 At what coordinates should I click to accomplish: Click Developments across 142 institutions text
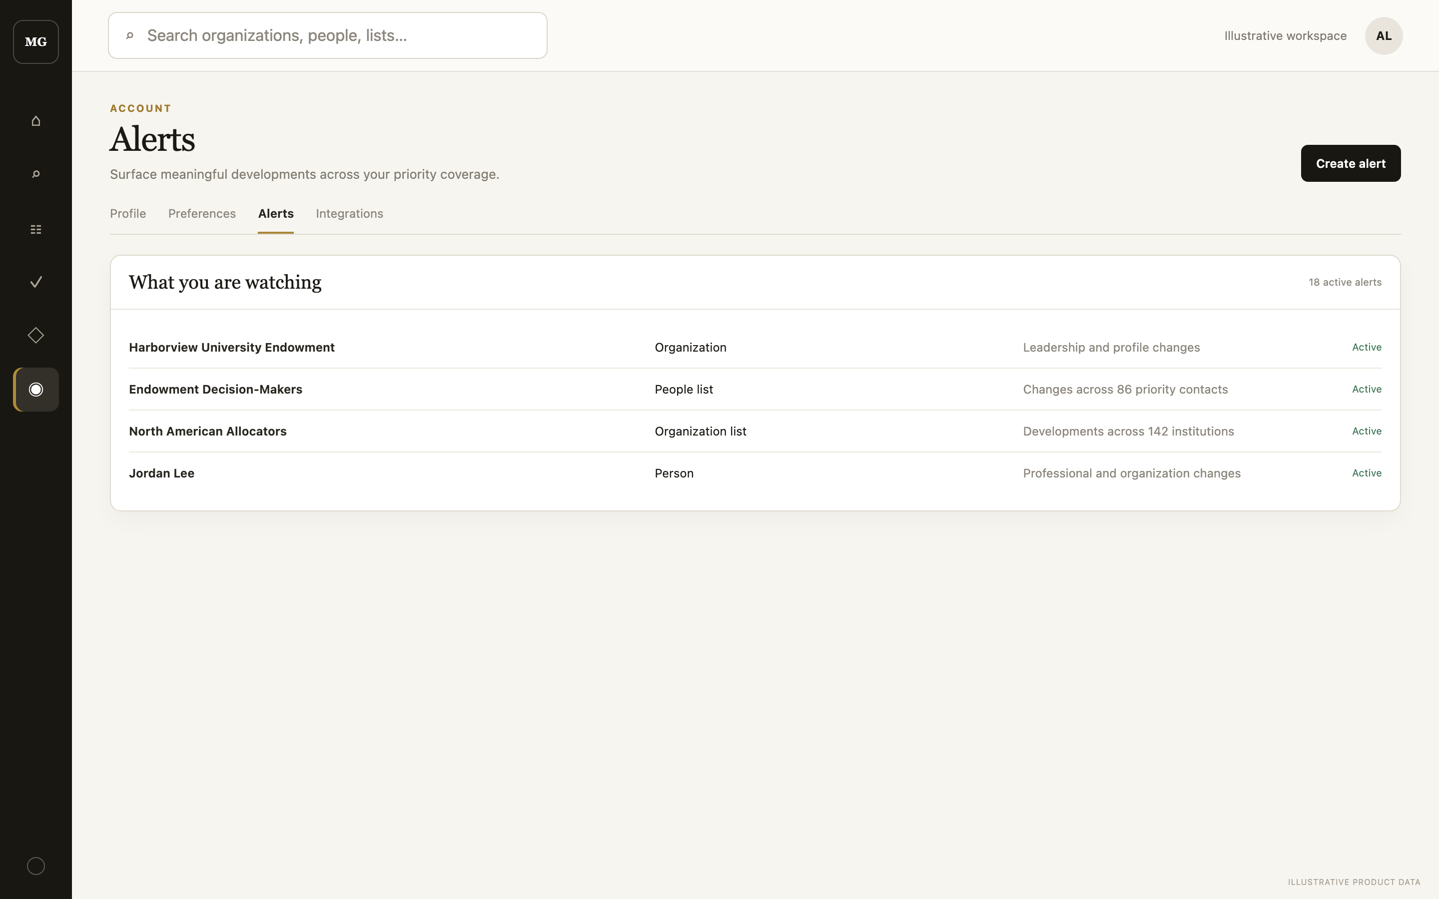point(1129,431)
